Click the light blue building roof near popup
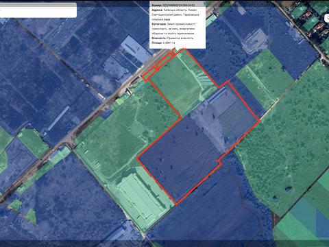Screen dimensions: 329x247 tap(135, 49)
